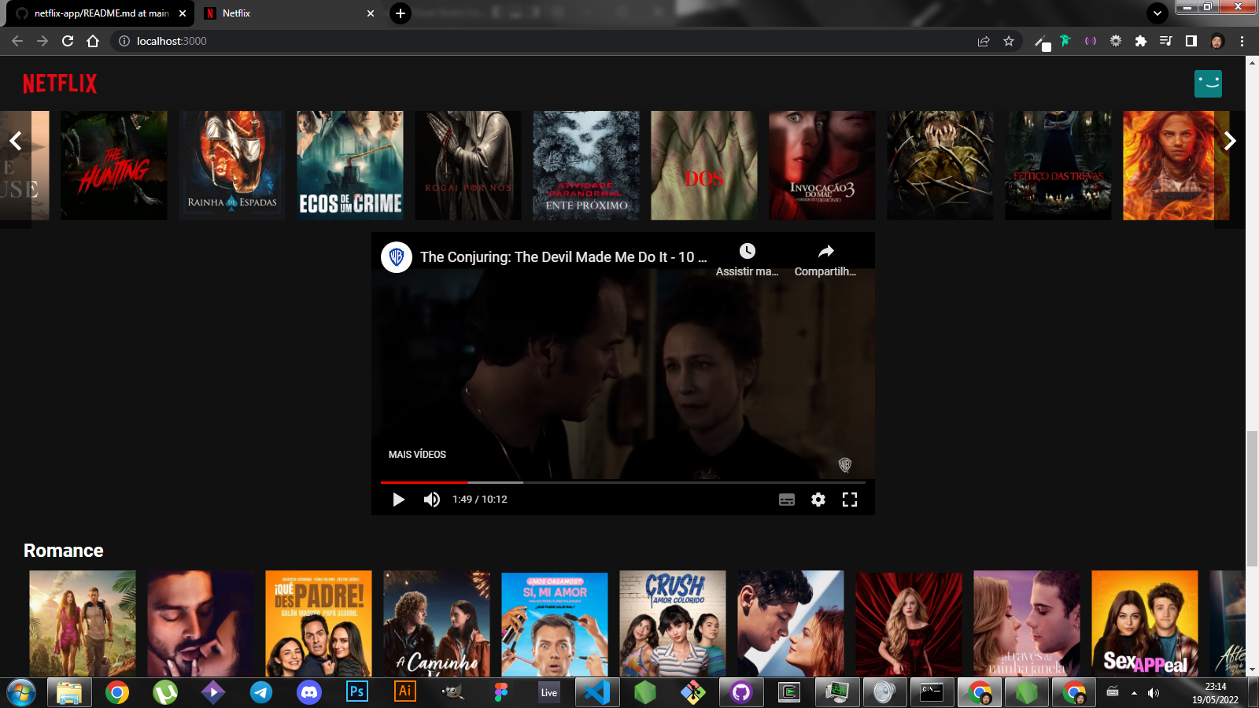Show hidden system tray icons arrow

1134,693
